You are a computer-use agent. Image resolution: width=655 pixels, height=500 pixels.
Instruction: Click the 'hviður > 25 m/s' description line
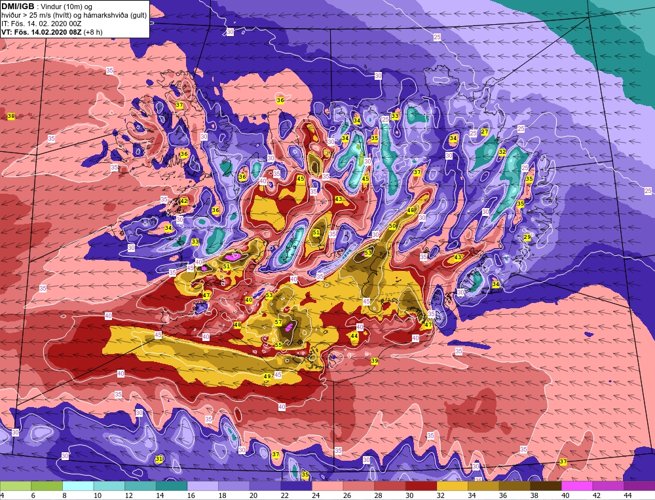74,15
